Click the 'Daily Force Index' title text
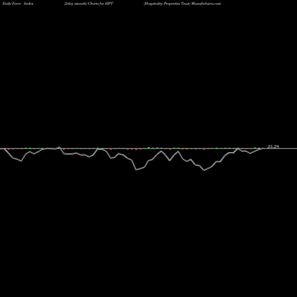 coord(18,4)
